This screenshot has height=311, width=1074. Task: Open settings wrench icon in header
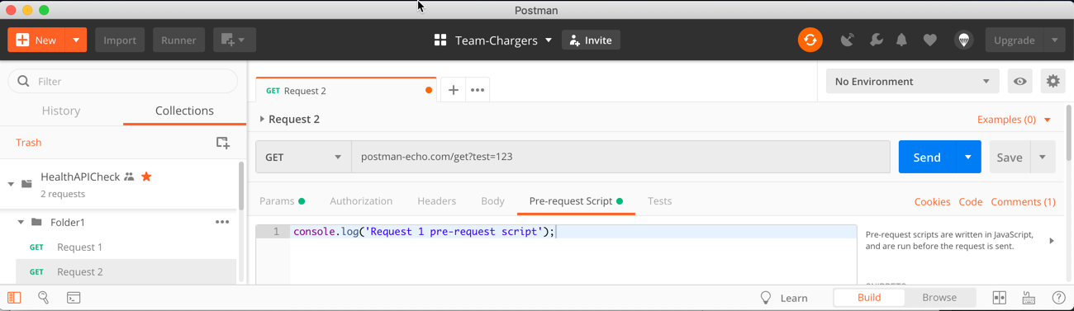click(876, 40)
